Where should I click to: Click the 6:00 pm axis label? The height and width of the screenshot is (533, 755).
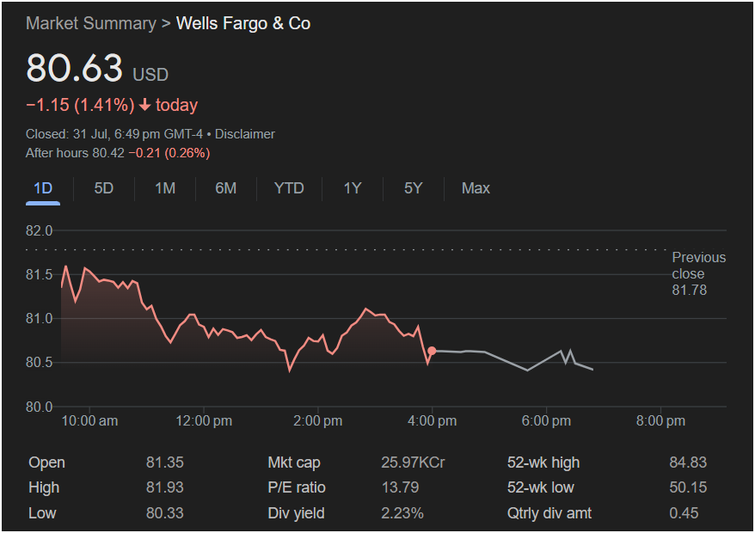point(546,421)
